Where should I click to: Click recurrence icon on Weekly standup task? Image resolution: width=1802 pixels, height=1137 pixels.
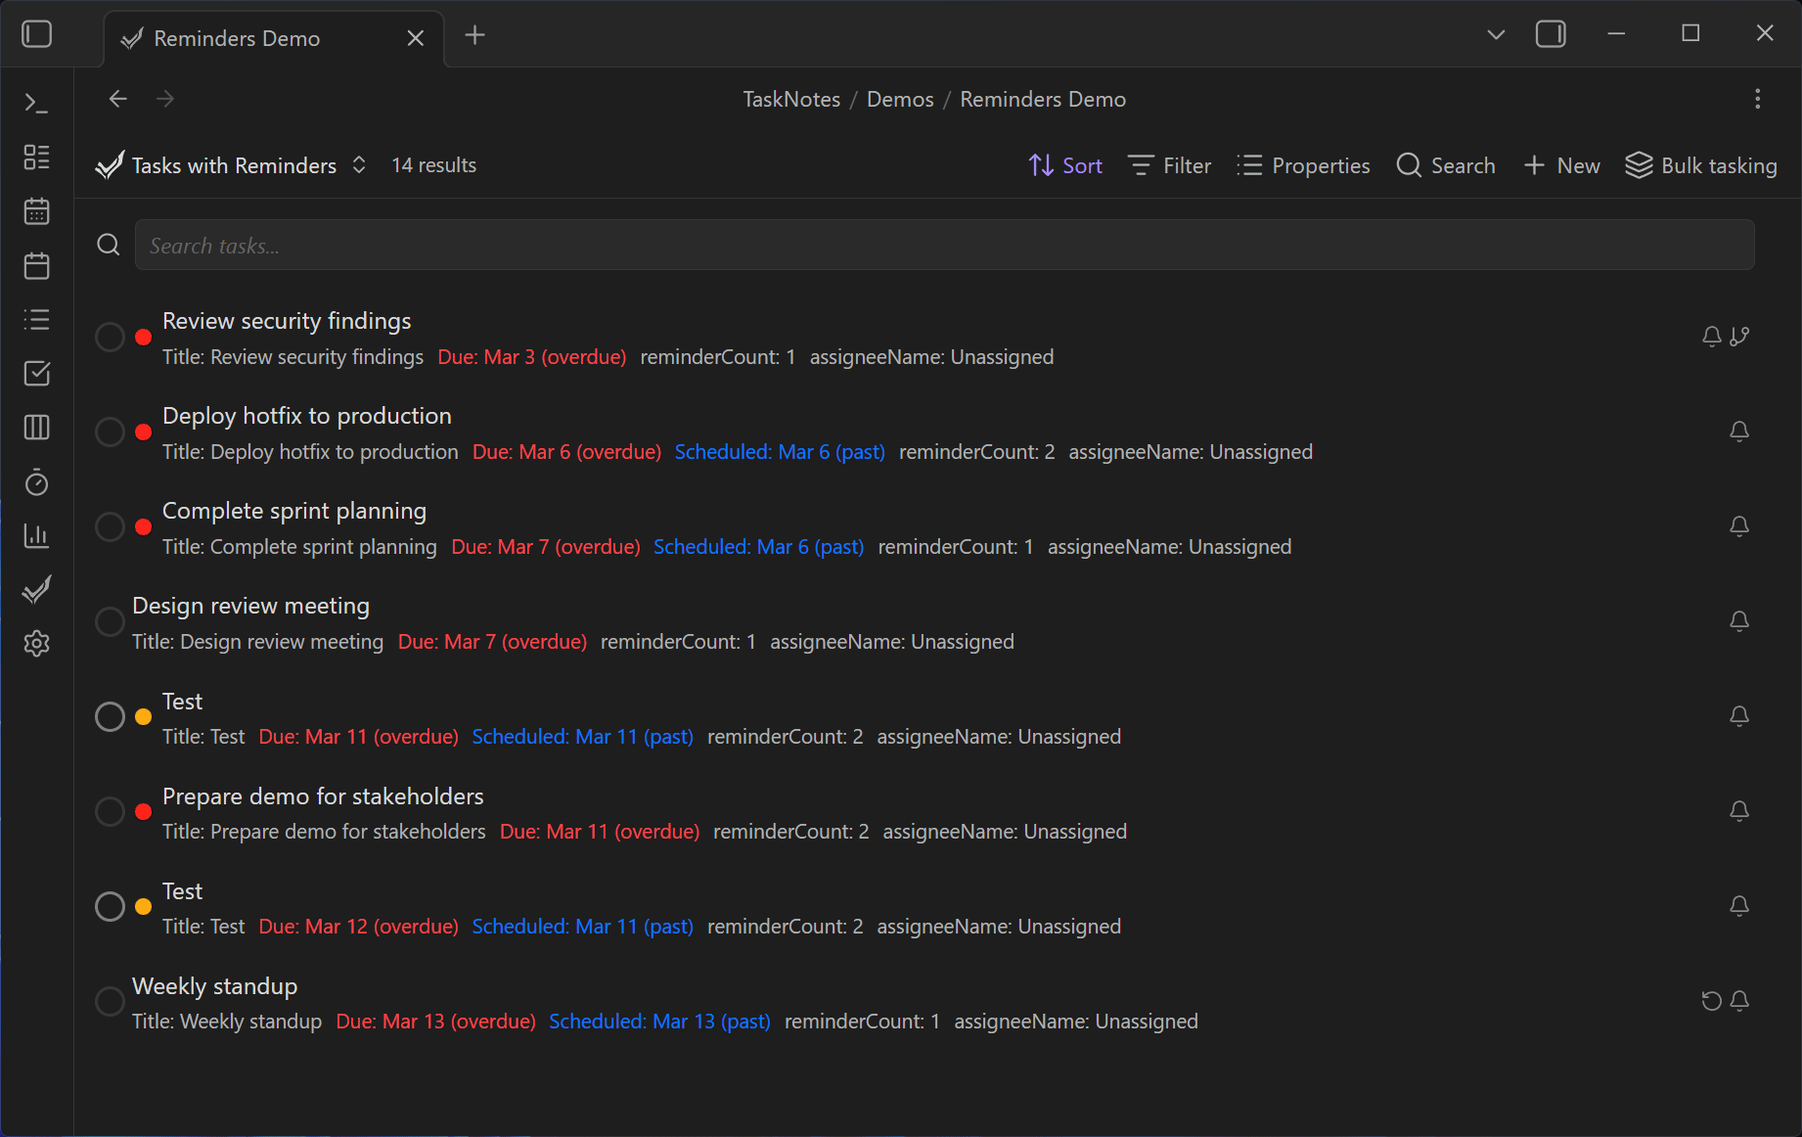1711,1001
